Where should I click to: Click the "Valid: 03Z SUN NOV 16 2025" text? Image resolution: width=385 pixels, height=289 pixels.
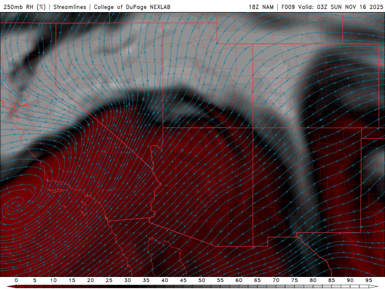coord(341,7)
